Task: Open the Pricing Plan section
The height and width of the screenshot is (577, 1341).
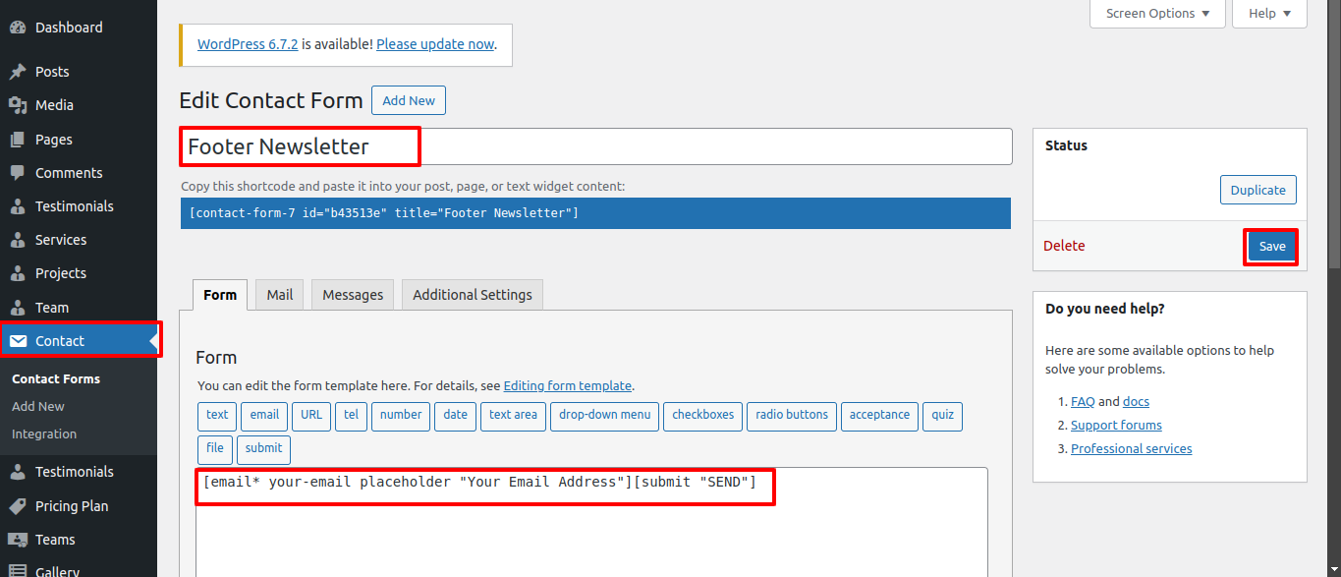Action: (73, 505)
